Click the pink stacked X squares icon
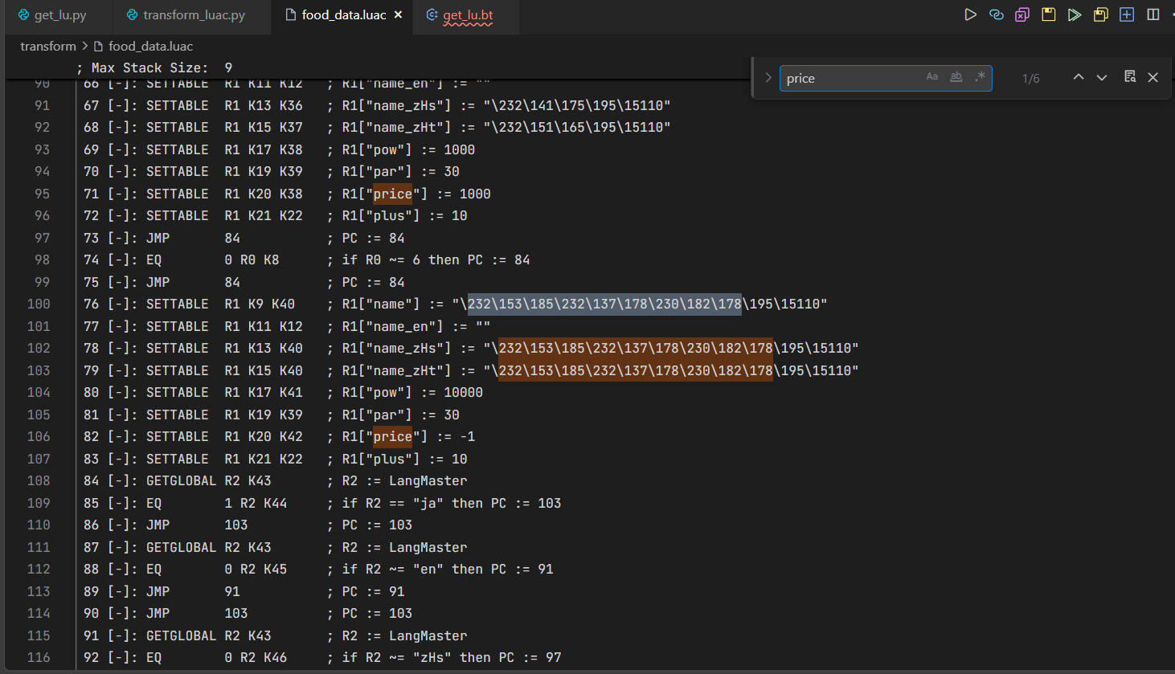 pos(1022,14)
